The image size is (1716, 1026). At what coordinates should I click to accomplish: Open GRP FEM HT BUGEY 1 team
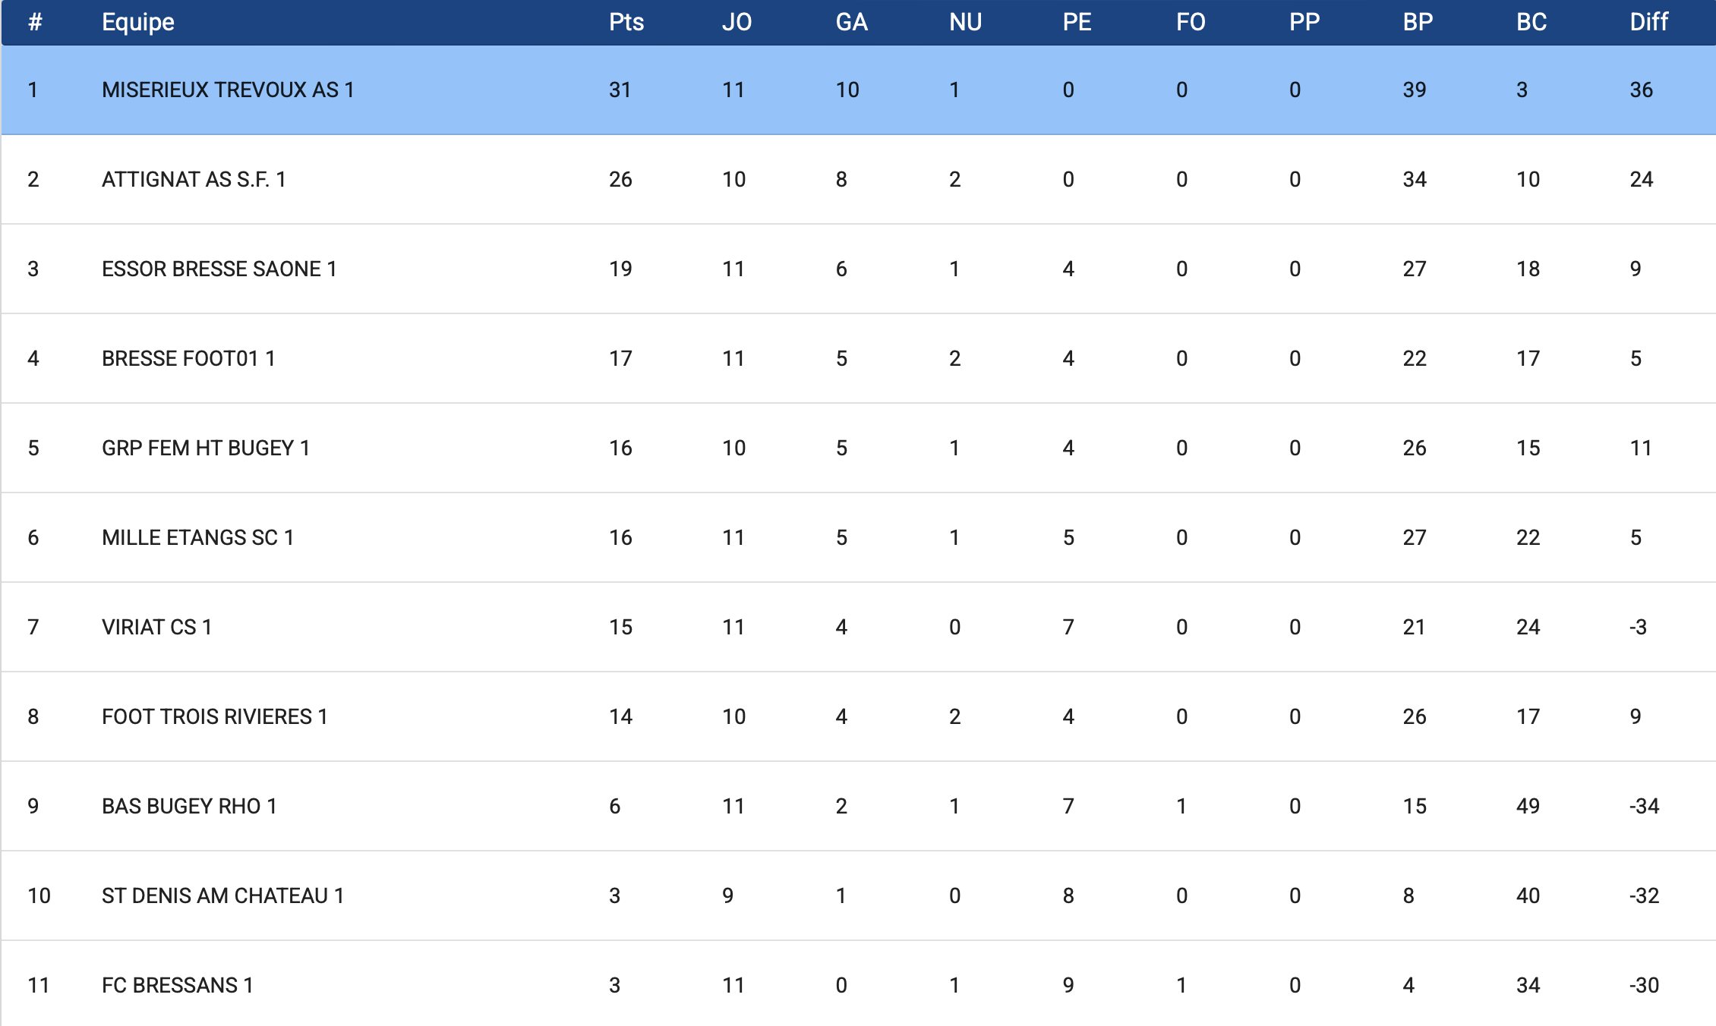pos(206,448)
